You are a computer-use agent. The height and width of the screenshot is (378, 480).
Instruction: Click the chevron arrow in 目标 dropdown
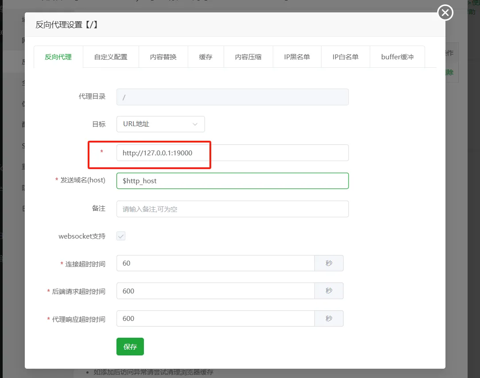tap(195, 124)
